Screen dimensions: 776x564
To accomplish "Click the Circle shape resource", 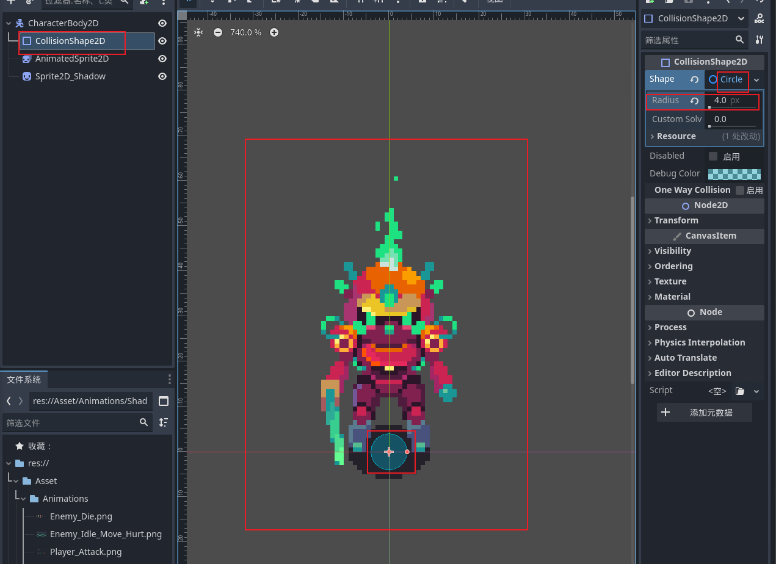I will [x=725, y=79].
